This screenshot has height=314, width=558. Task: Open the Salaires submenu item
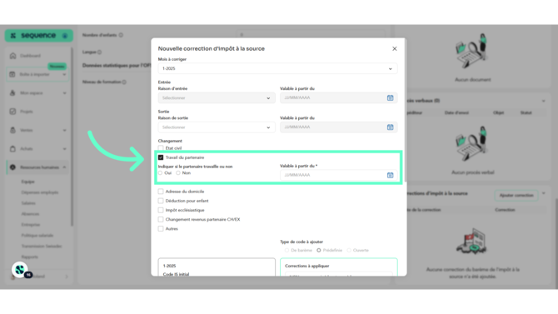click(x=28, y=203)
